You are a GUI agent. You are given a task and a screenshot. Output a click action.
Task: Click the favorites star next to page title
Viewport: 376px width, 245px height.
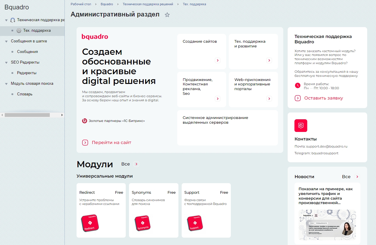pos(167,15)
